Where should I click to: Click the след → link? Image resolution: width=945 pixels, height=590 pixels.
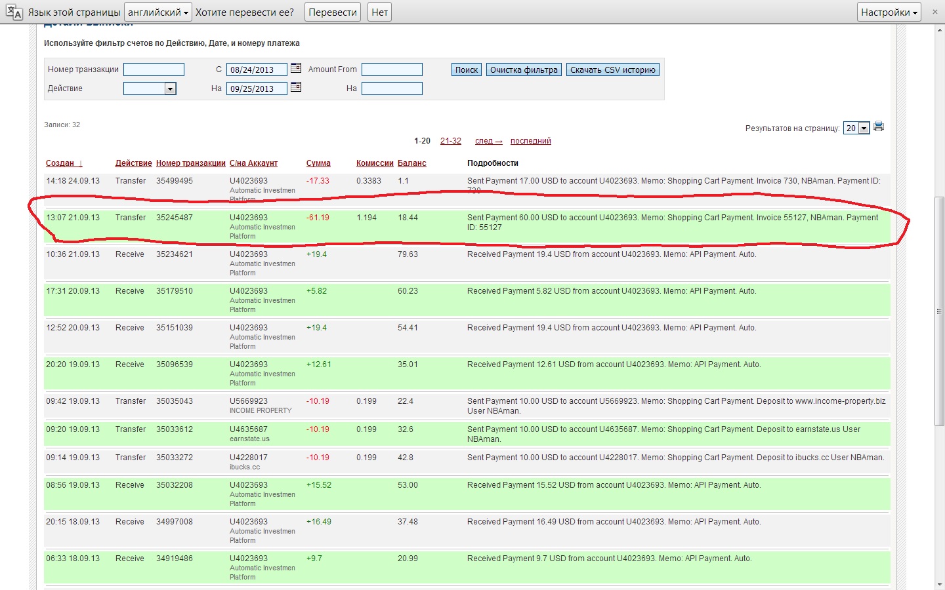click(488, 141)
